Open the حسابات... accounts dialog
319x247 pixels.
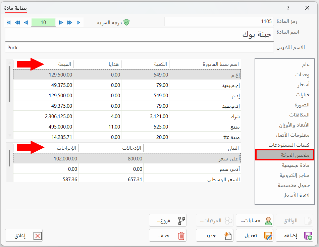click(x=255, y=220)
